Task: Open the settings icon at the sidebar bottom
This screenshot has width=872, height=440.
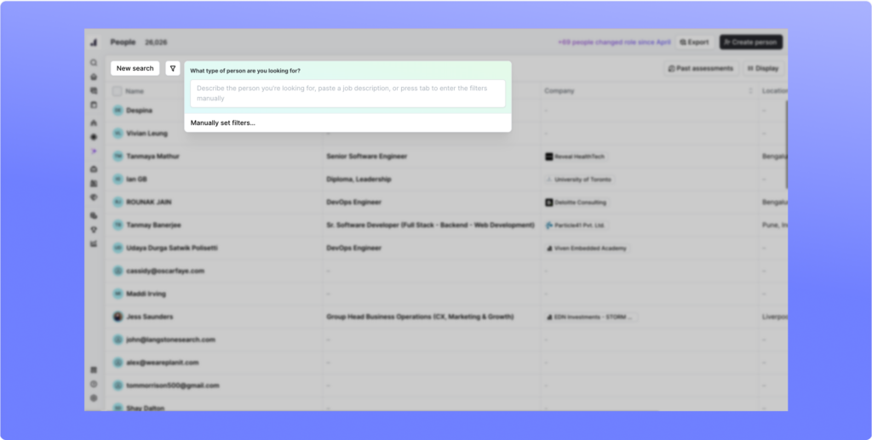Action: 94,397
